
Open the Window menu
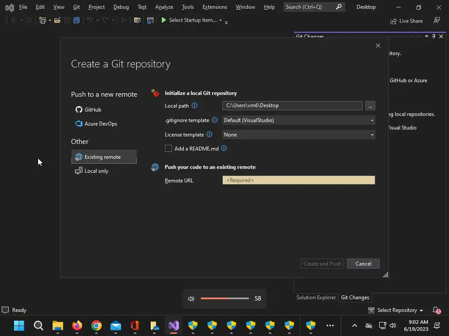[246, 7]
